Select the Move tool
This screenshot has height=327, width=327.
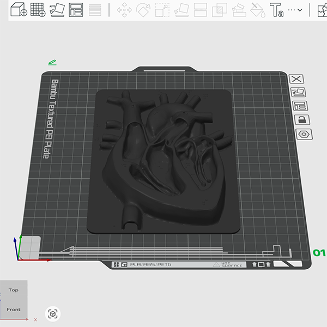click(125, 10)
